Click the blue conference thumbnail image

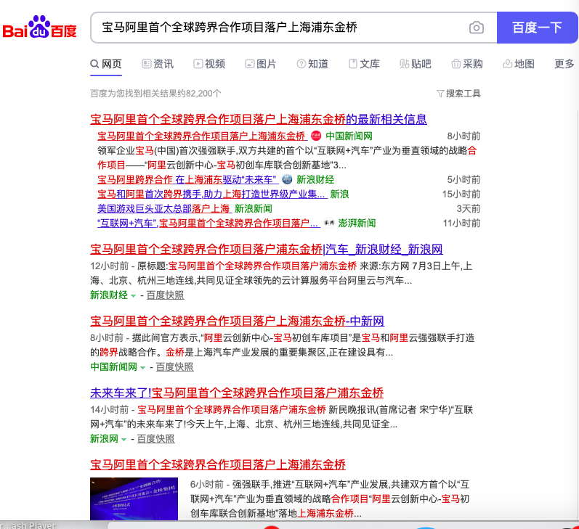(x=134, y=499)
